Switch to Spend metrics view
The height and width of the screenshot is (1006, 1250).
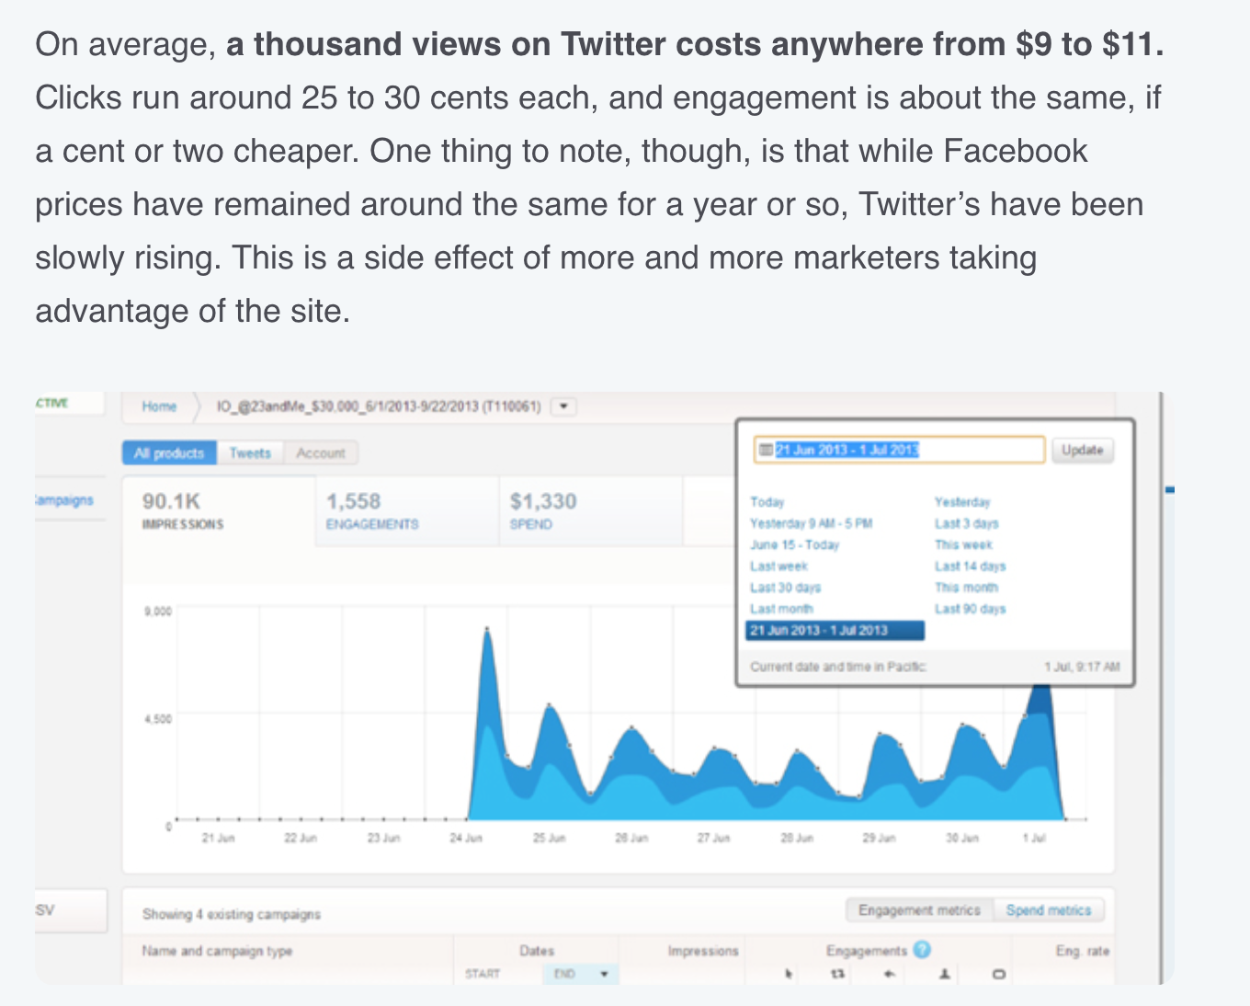click(x=1048, y=909)
